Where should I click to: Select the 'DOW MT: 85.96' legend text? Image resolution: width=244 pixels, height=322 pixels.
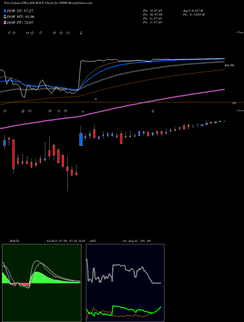point(20,17)
